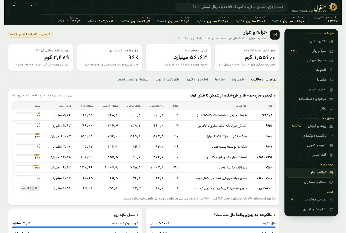Screen dimensions: 346x233
Task: Click مظنه آبشده ticker price
Action: click(294, 21)
